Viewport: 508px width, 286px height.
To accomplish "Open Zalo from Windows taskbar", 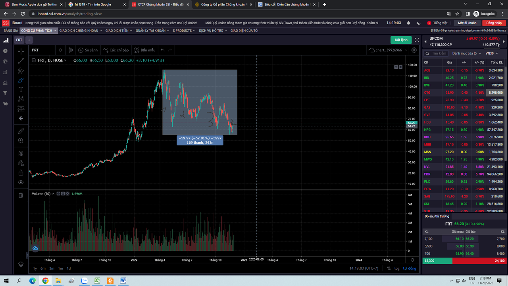I will tap(84, 280).
